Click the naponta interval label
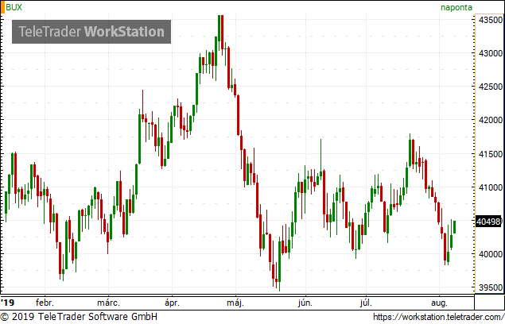The image size is (505, 324). point(456,7)
